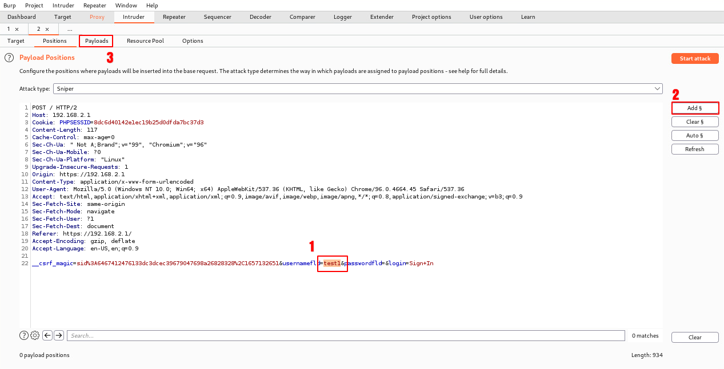724x369 pixels.
Task: Click Add § payload marker button
Action: point(695,108)
